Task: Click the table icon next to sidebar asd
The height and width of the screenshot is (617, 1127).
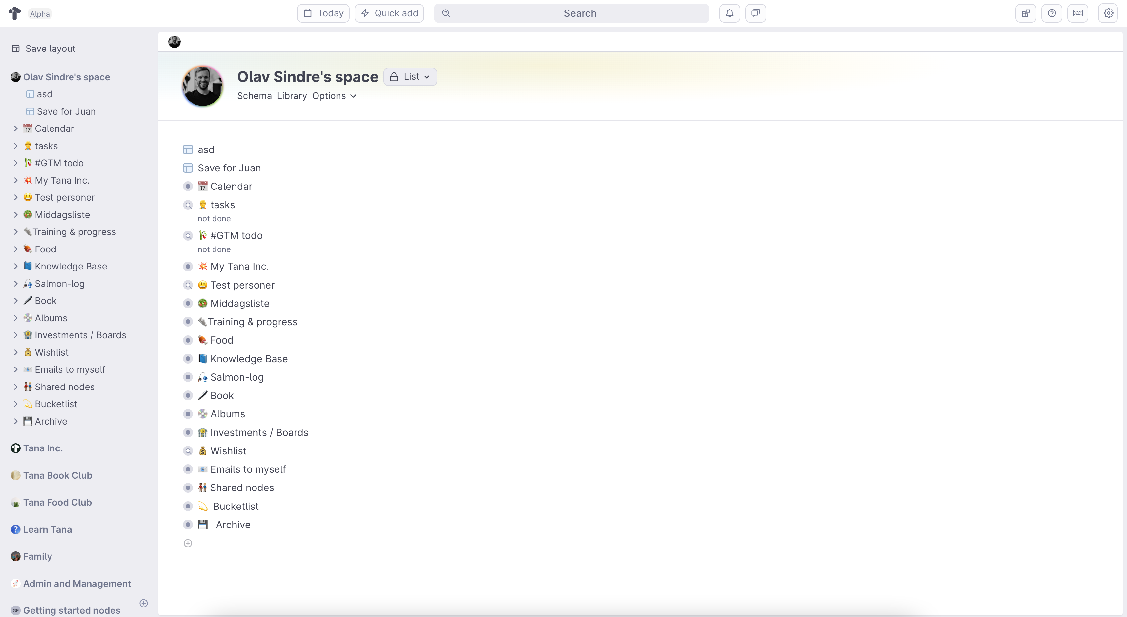Action: click(x=30, y=94)
